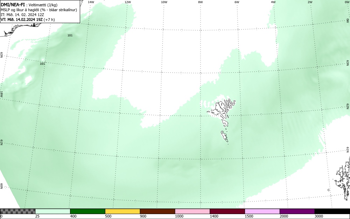
Task: Click the DMI/NEA-FI title text
Action: [x=13, y=5]
